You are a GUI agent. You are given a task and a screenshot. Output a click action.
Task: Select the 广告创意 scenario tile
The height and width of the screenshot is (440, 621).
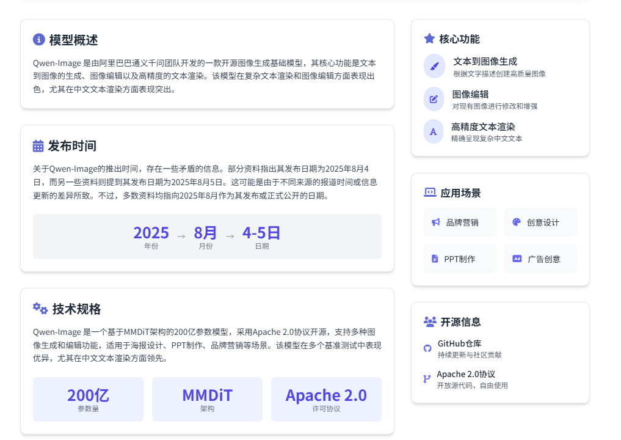tap(540, 259)
